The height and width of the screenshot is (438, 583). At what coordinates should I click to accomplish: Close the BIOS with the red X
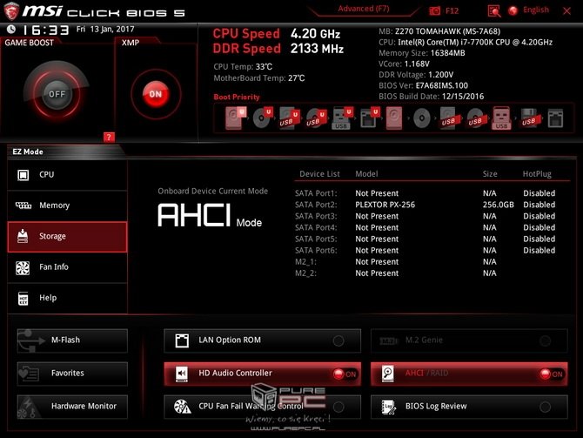tap(566, 11)
